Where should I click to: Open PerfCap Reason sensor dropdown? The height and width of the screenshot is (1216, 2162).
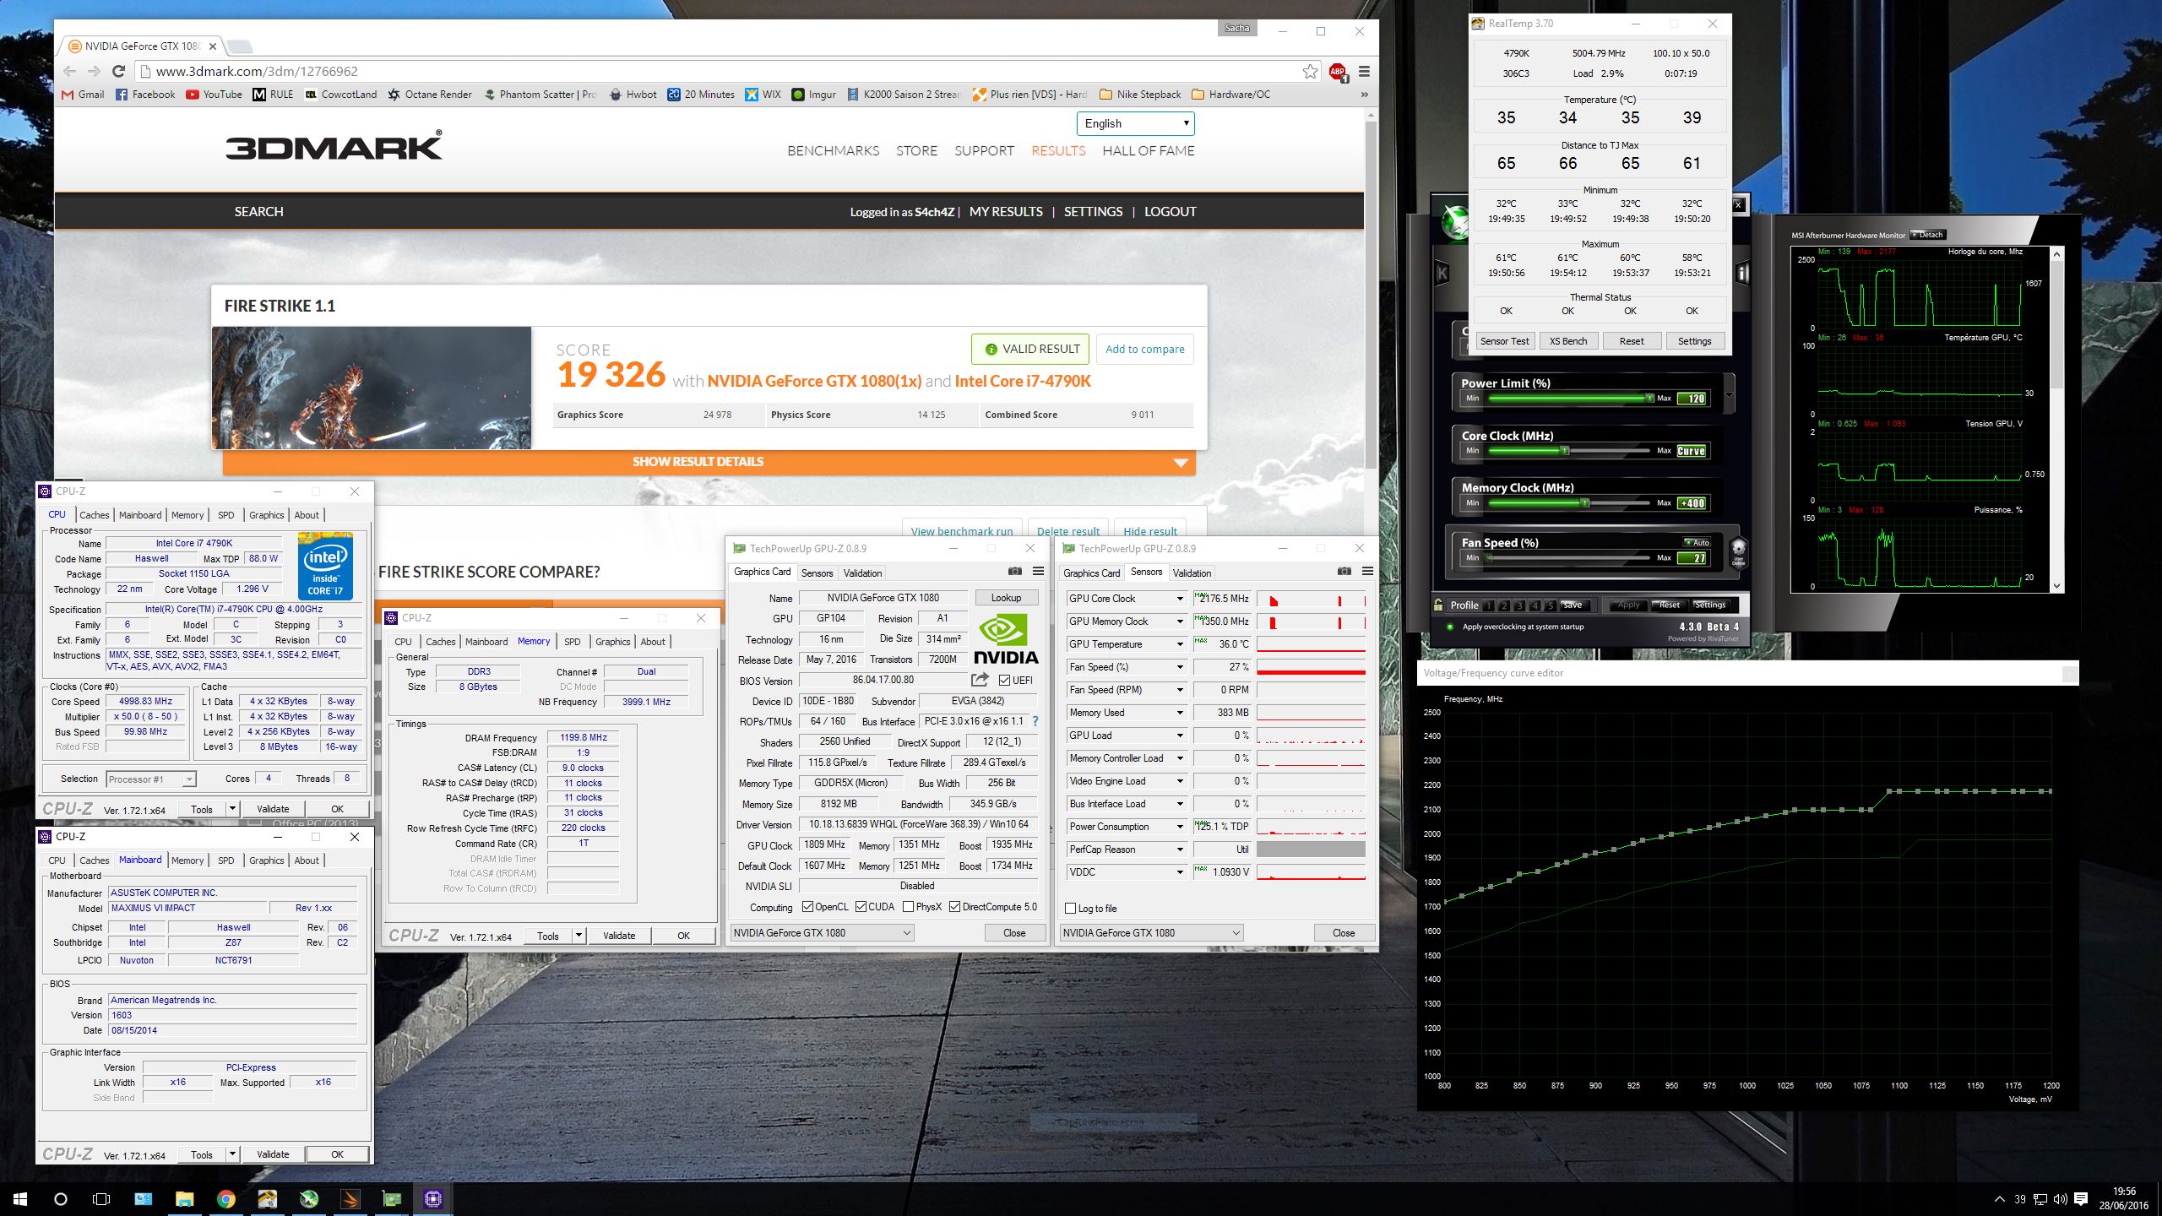[1180, 850]
